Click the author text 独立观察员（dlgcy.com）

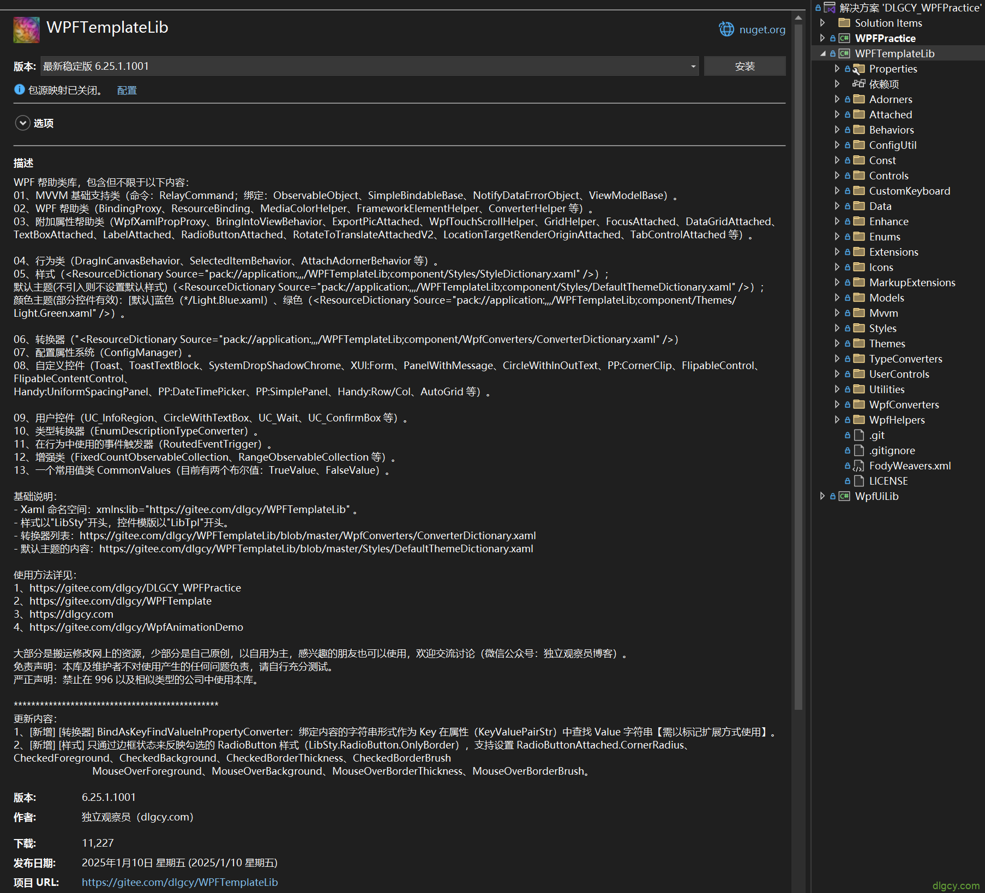[137, 817]
